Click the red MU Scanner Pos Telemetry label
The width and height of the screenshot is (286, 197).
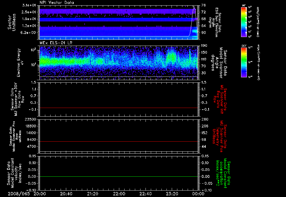(220, 136)
